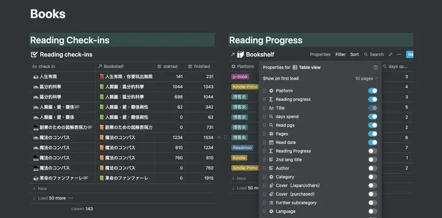Click the Search magnifier button

pos(373,54)
